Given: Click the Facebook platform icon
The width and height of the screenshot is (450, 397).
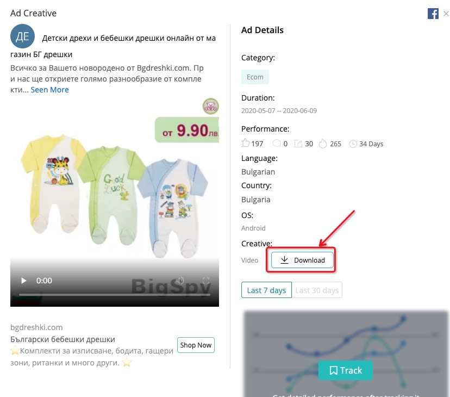Looking at the screenshot, I should (433, 14).
